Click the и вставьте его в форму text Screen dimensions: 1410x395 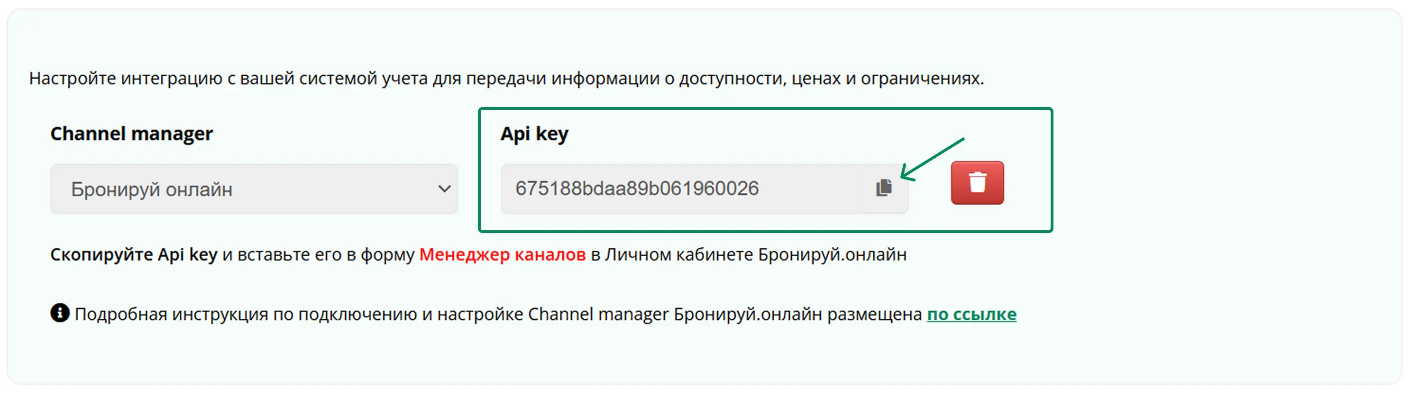319,254
